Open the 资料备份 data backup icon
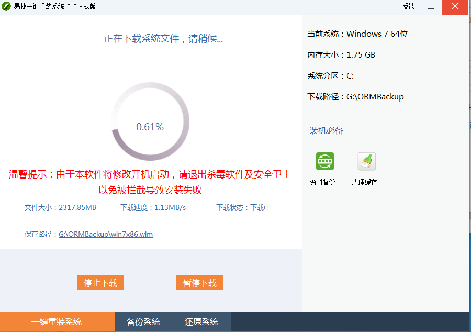The height and width of the screenshot is (332, 471). (x=324, y=161)
